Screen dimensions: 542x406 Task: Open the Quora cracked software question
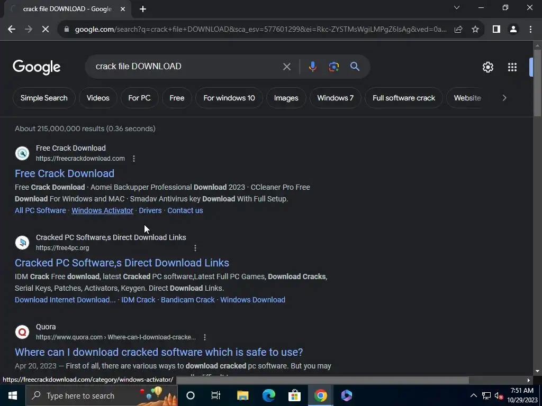coord(159,352)
